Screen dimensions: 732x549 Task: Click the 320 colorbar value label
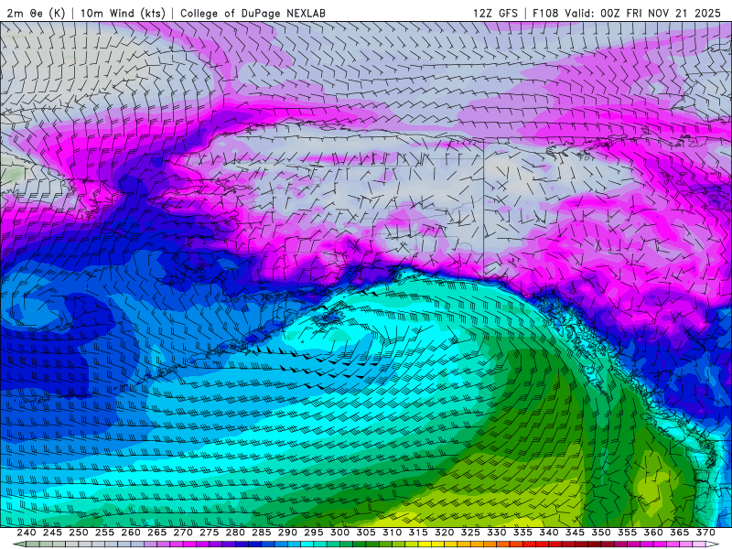click(445, 533)
